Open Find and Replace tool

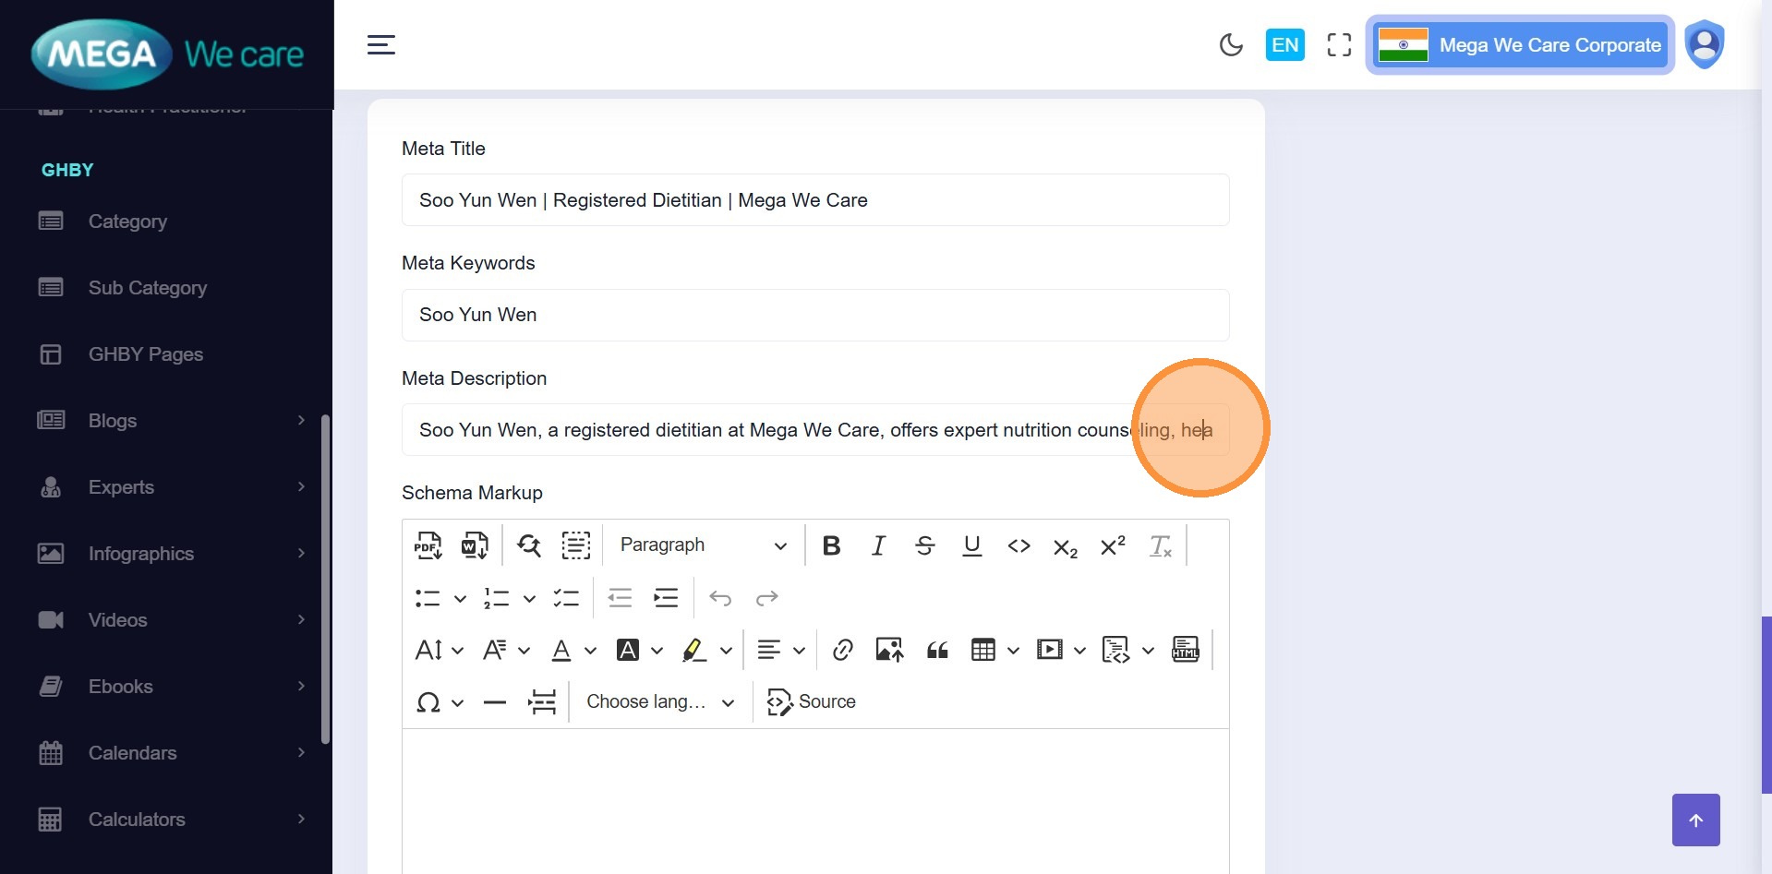529,545
